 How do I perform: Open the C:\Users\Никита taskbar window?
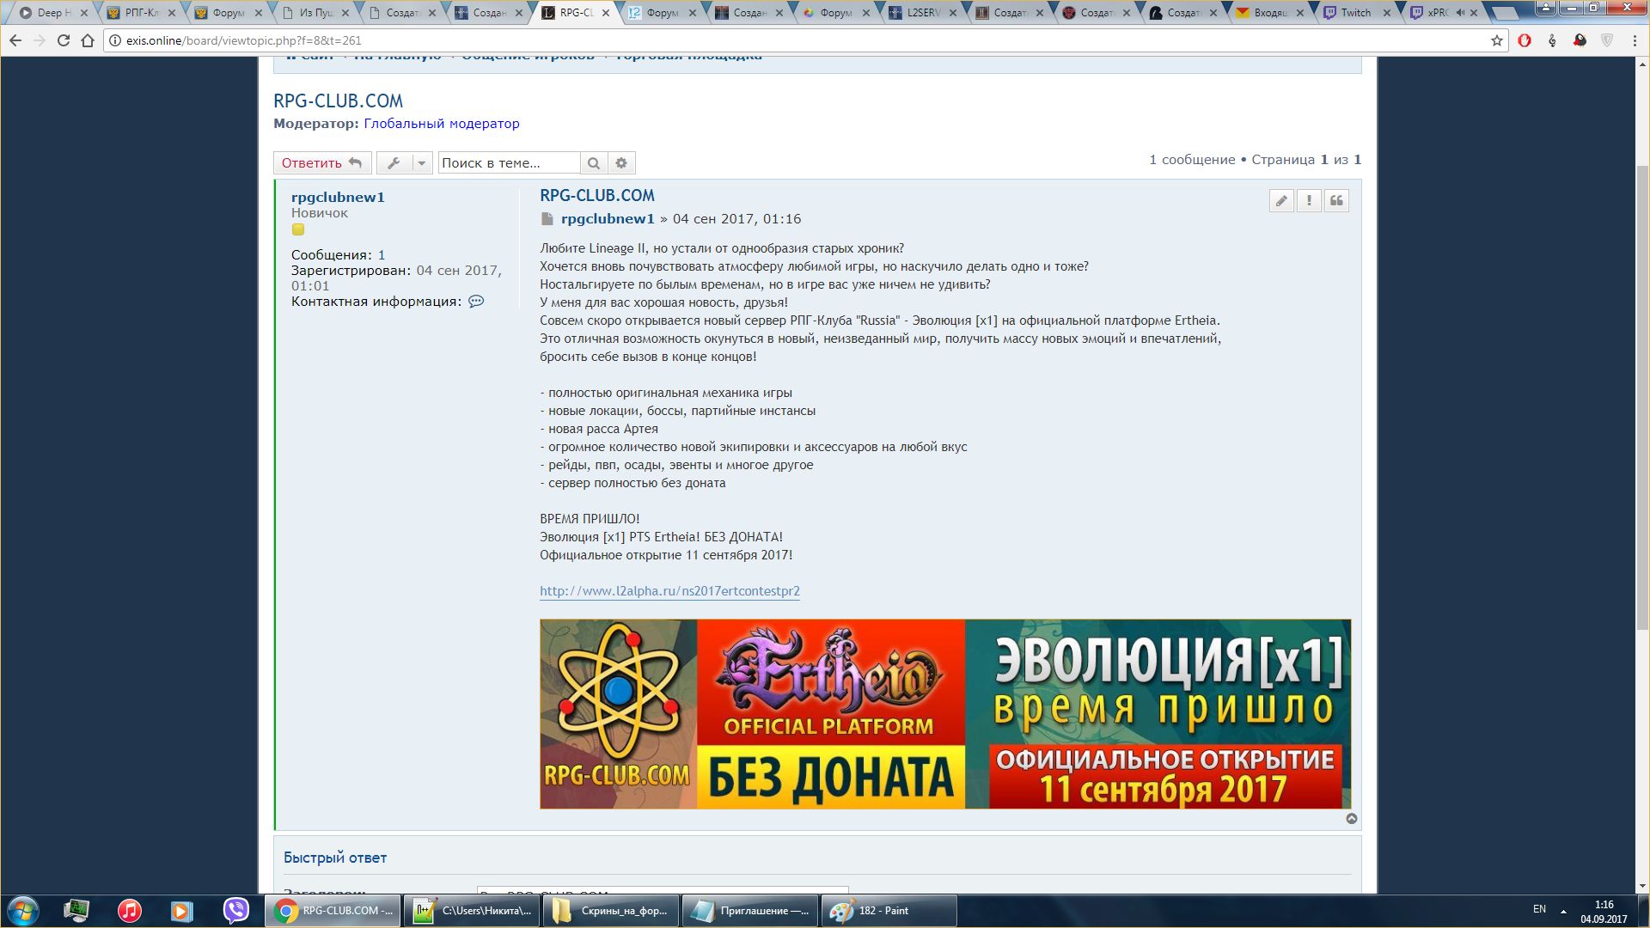click(472, 911)
